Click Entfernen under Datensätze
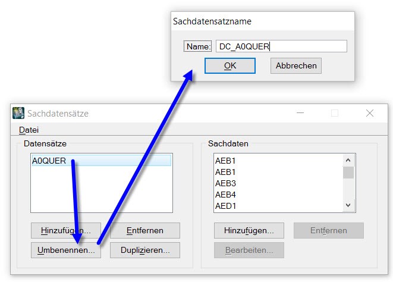 pyautogui.click(x=145, y=230)
